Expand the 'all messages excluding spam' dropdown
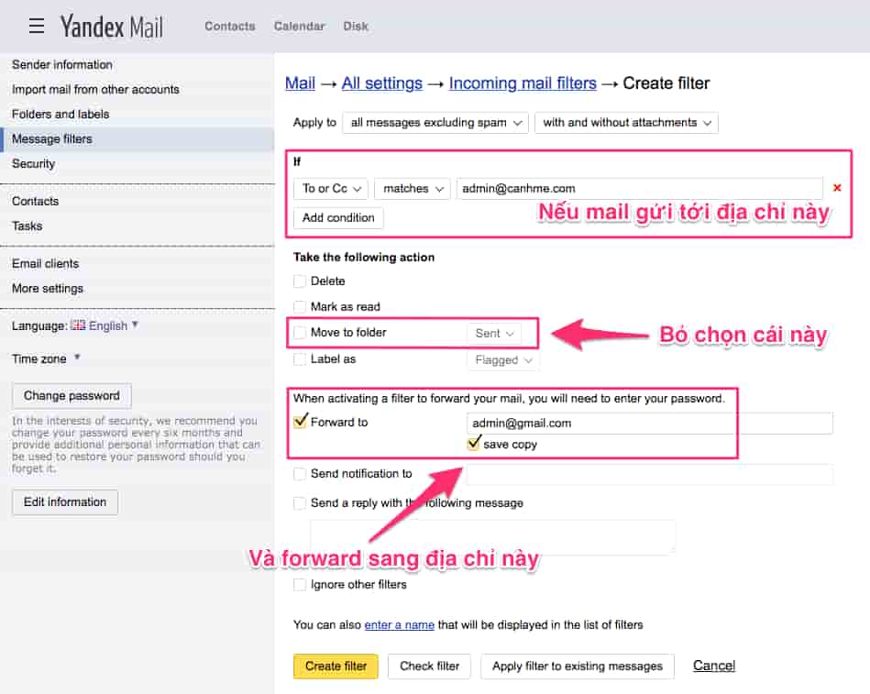Screen dimensions: 870x694 tap(435, 123)
